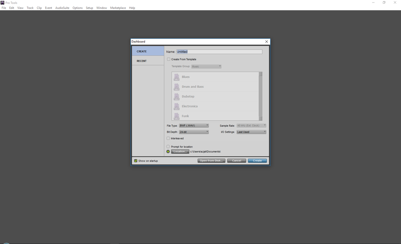Close the Dashboard dialog

(x=267, y=41)
